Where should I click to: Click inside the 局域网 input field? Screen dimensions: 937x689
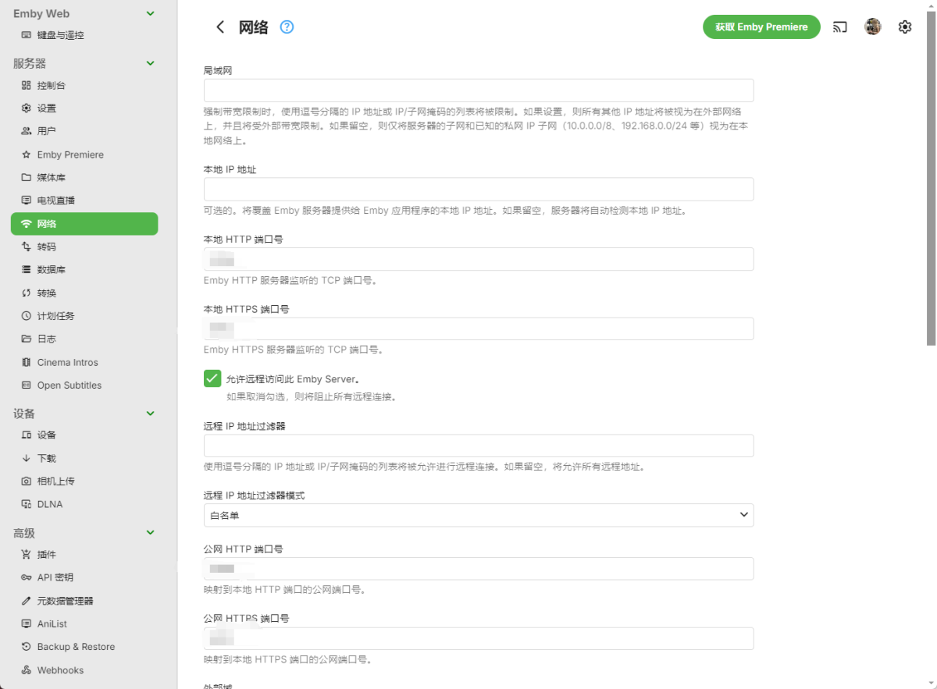[478, 90]
